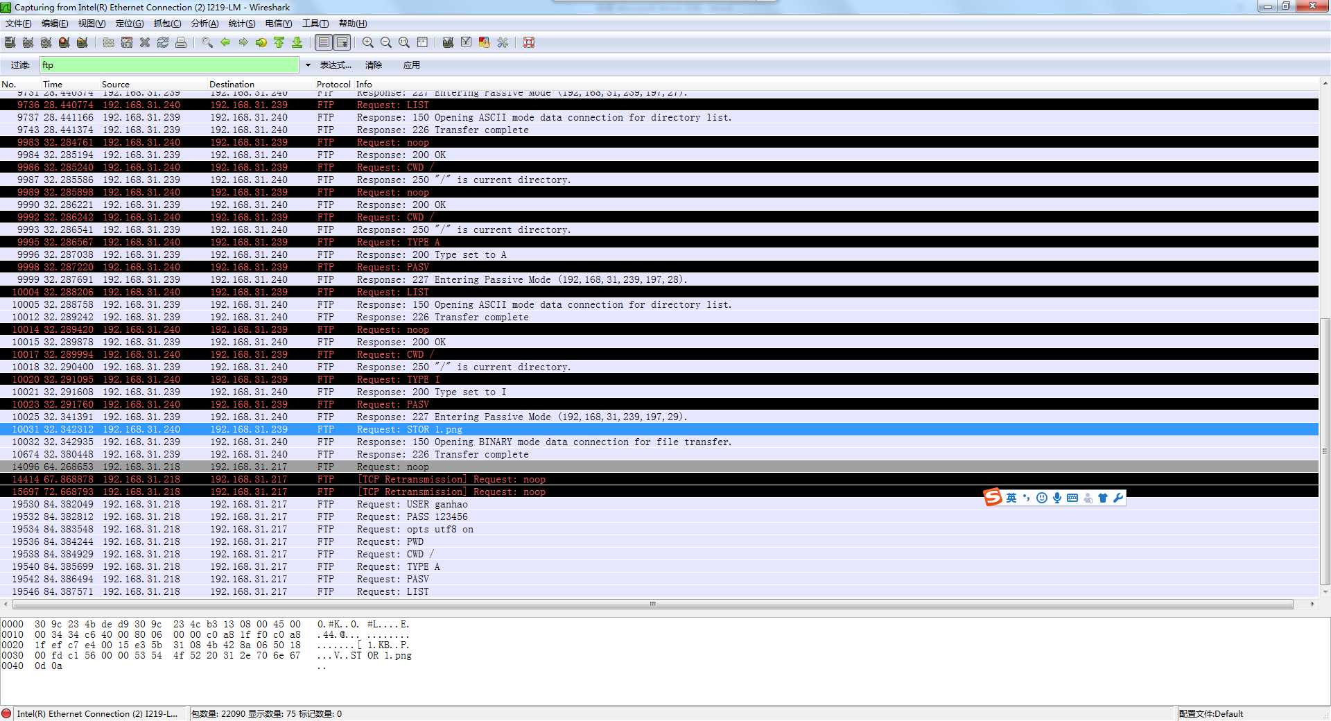Go forward in packet history arrow
This screenshot has height=721, width=1331.
tap(243, 42)
